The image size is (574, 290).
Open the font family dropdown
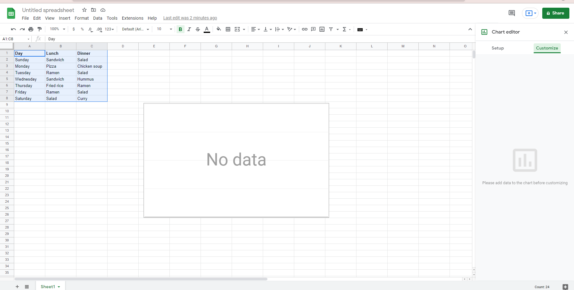[135, 29]
